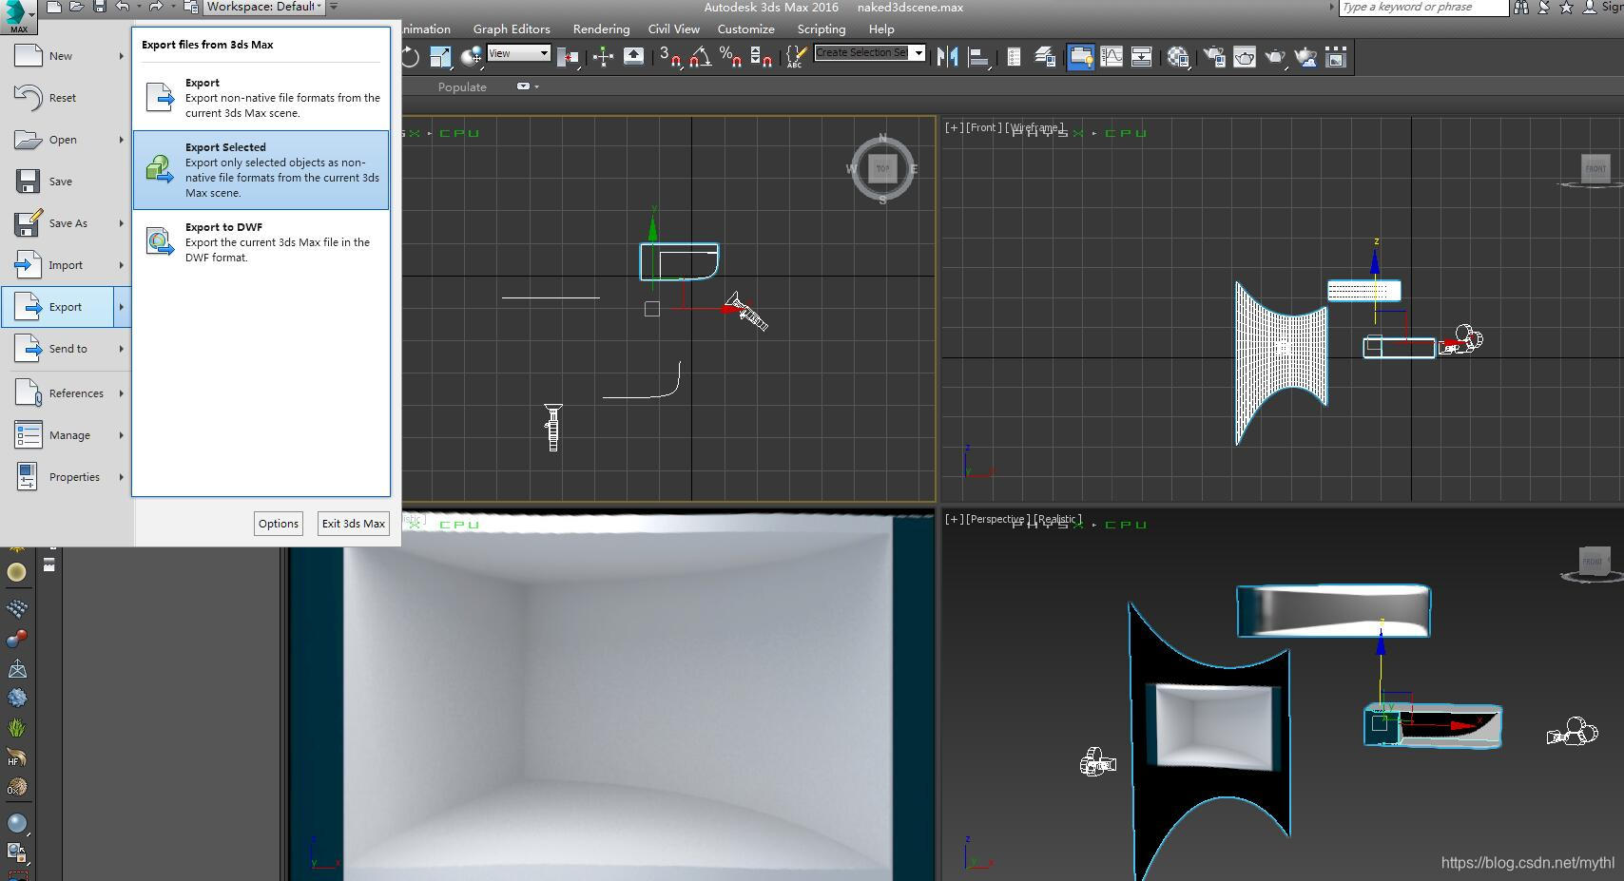
Task: Open Autodesk A360 gallery icon
Action: 1336,57
